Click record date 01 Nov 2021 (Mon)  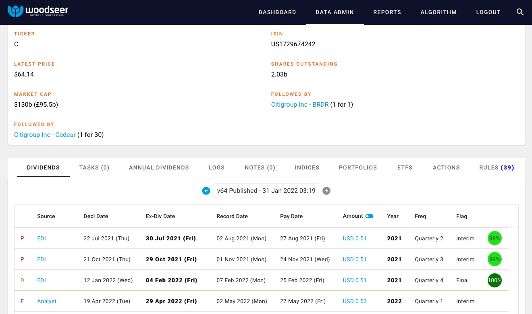point(241,259)
